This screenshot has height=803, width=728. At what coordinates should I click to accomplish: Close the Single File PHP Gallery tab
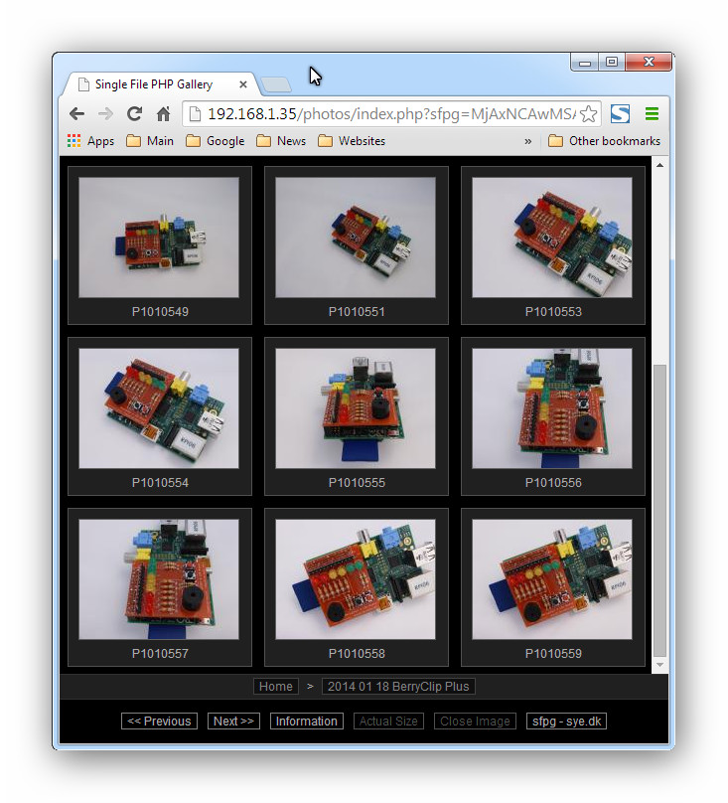click(x=243, y=84)
